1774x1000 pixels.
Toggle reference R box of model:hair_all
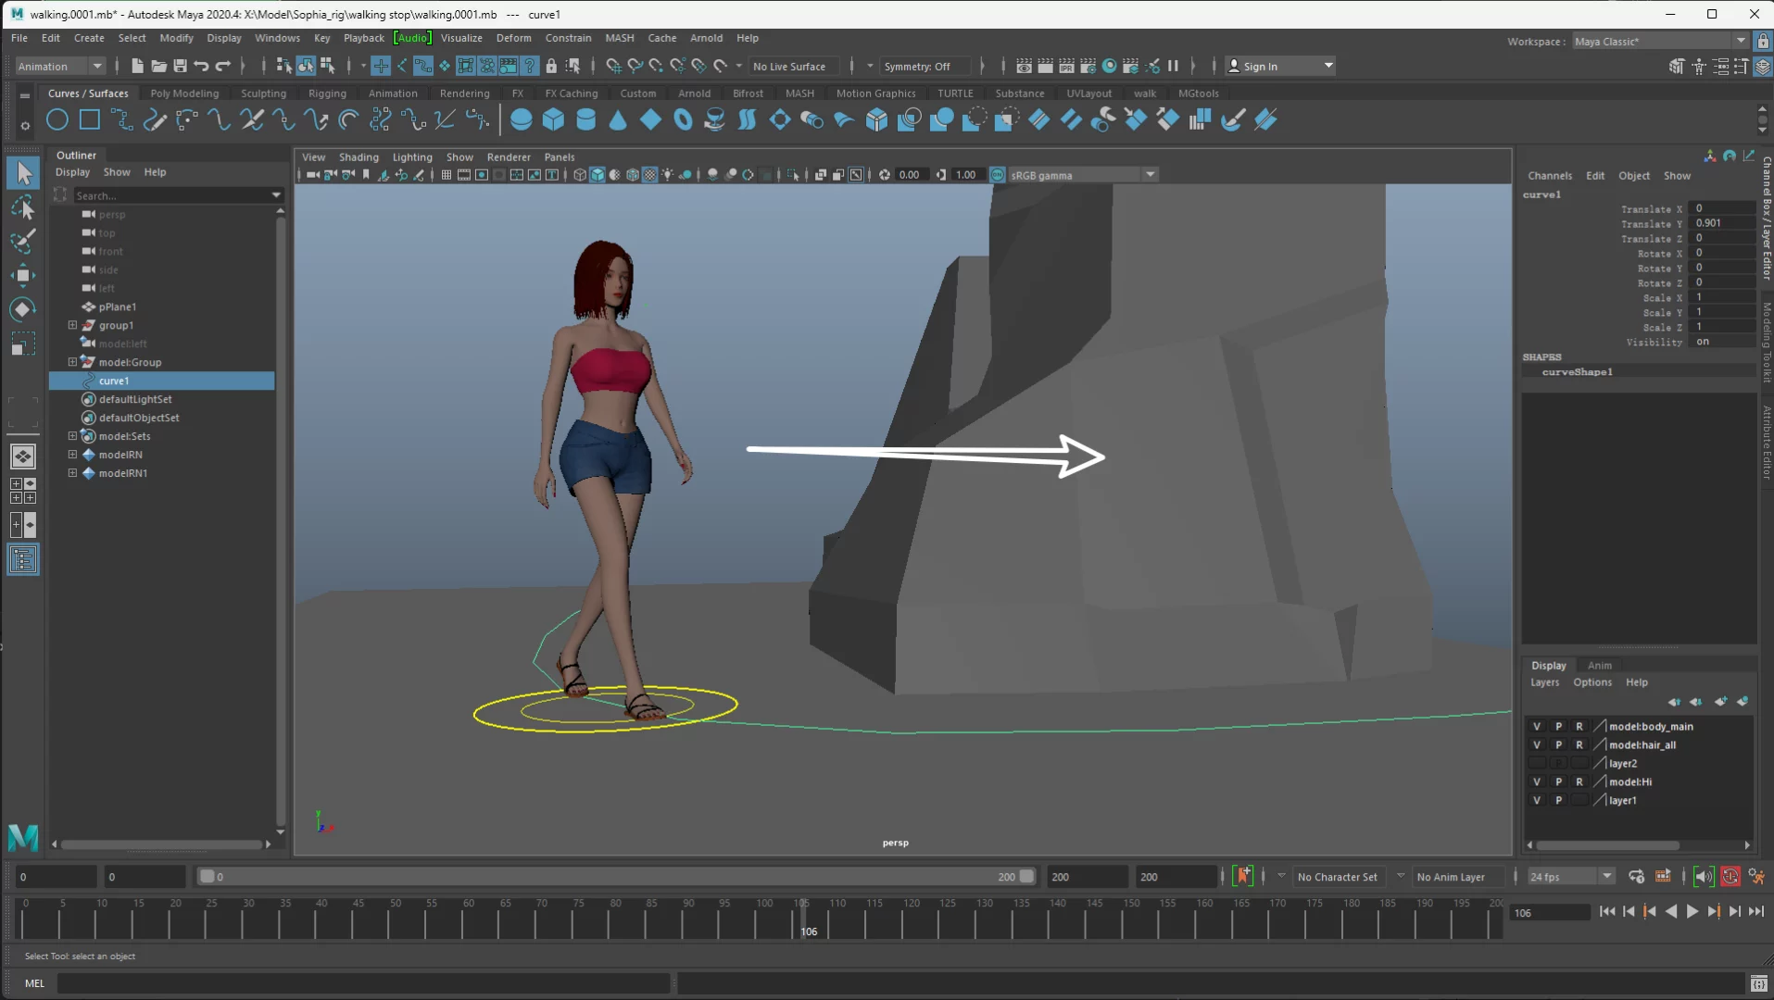coord(1579,745)
